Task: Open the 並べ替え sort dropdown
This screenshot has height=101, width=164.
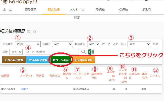Action: click(x=28, y=44)
